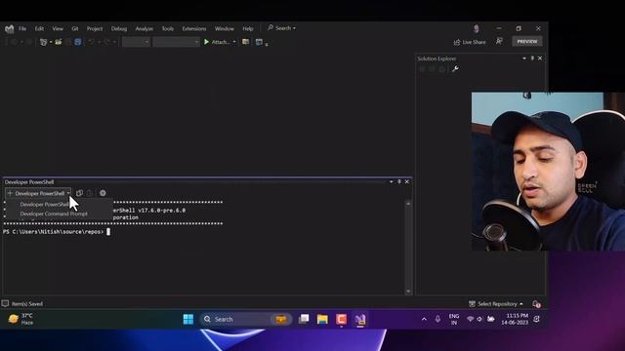Click the toolbar icon right of Attach
Viewport: 625px width, 351px height.
click(x=246, y=42)
